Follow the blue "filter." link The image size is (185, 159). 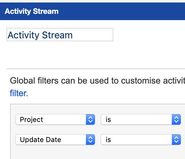click(x=19, y=93)
